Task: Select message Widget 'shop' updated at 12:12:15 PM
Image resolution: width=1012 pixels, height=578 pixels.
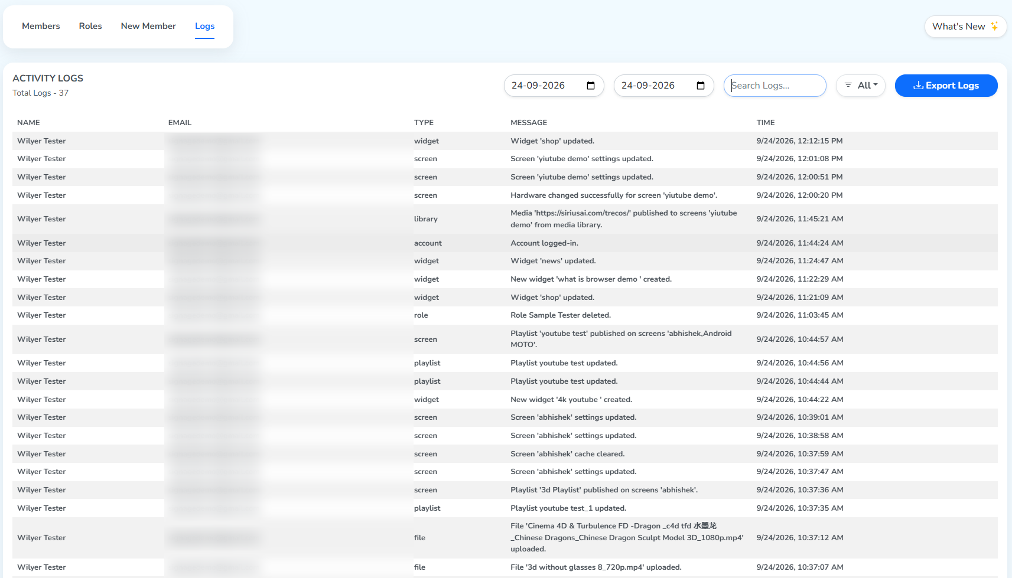Action: pyautogui.click(x=552, y=141)
